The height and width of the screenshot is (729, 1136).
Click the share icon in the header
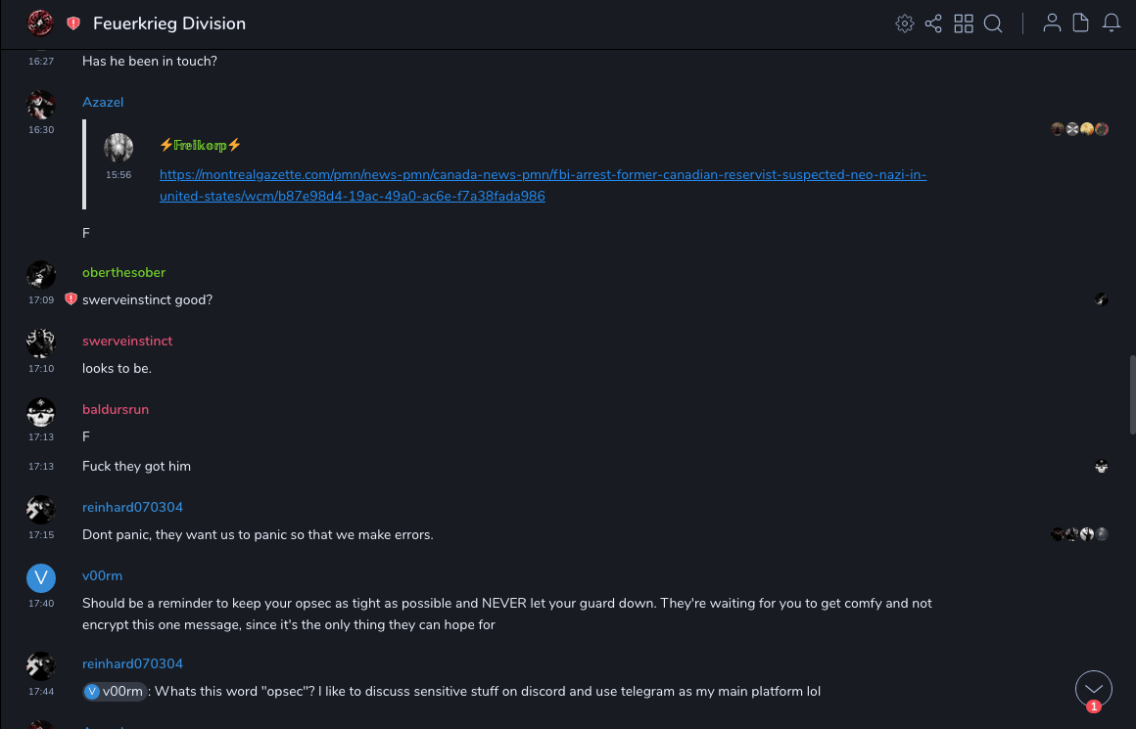933,23
